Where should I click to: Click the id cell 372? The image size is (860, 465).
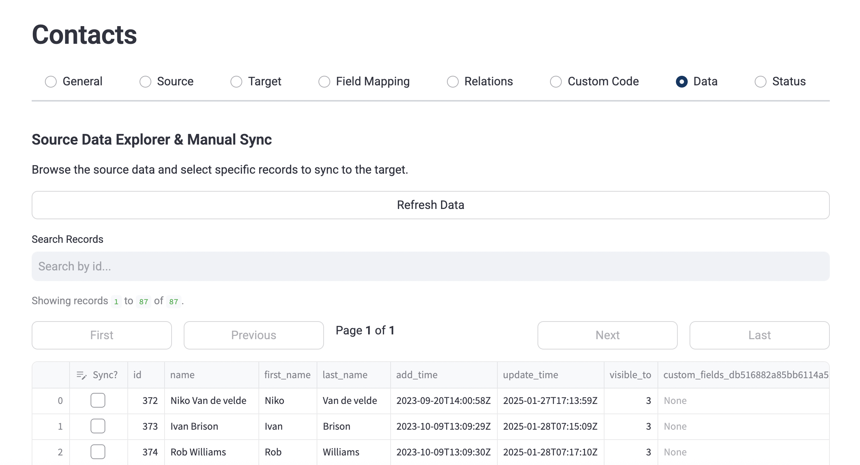click(146, 401)
